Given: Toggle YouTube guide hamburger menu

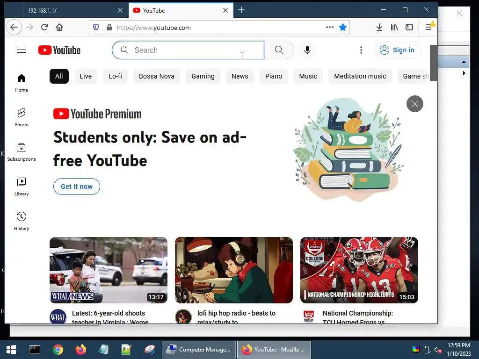Looking at the screenshot, I should coord(22,50).
